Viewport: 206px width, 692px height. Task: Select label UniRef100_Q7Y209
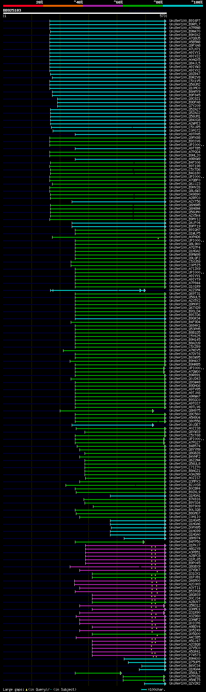pyautogui.click(x=185, y=106)
